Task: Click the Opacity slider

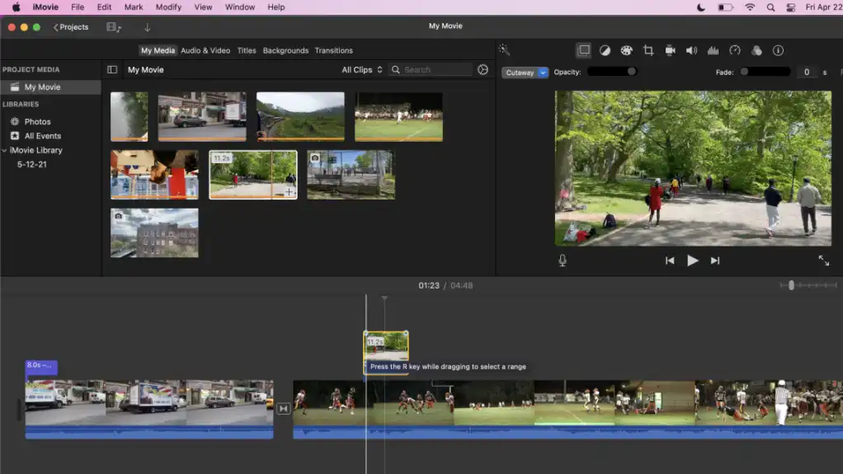Action: (611, 72)
